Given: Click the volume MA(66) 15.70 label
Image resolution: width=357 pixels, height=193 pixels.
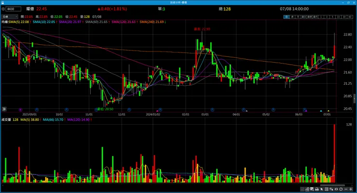Looking at the screenshot, I should tap(54, 119).
